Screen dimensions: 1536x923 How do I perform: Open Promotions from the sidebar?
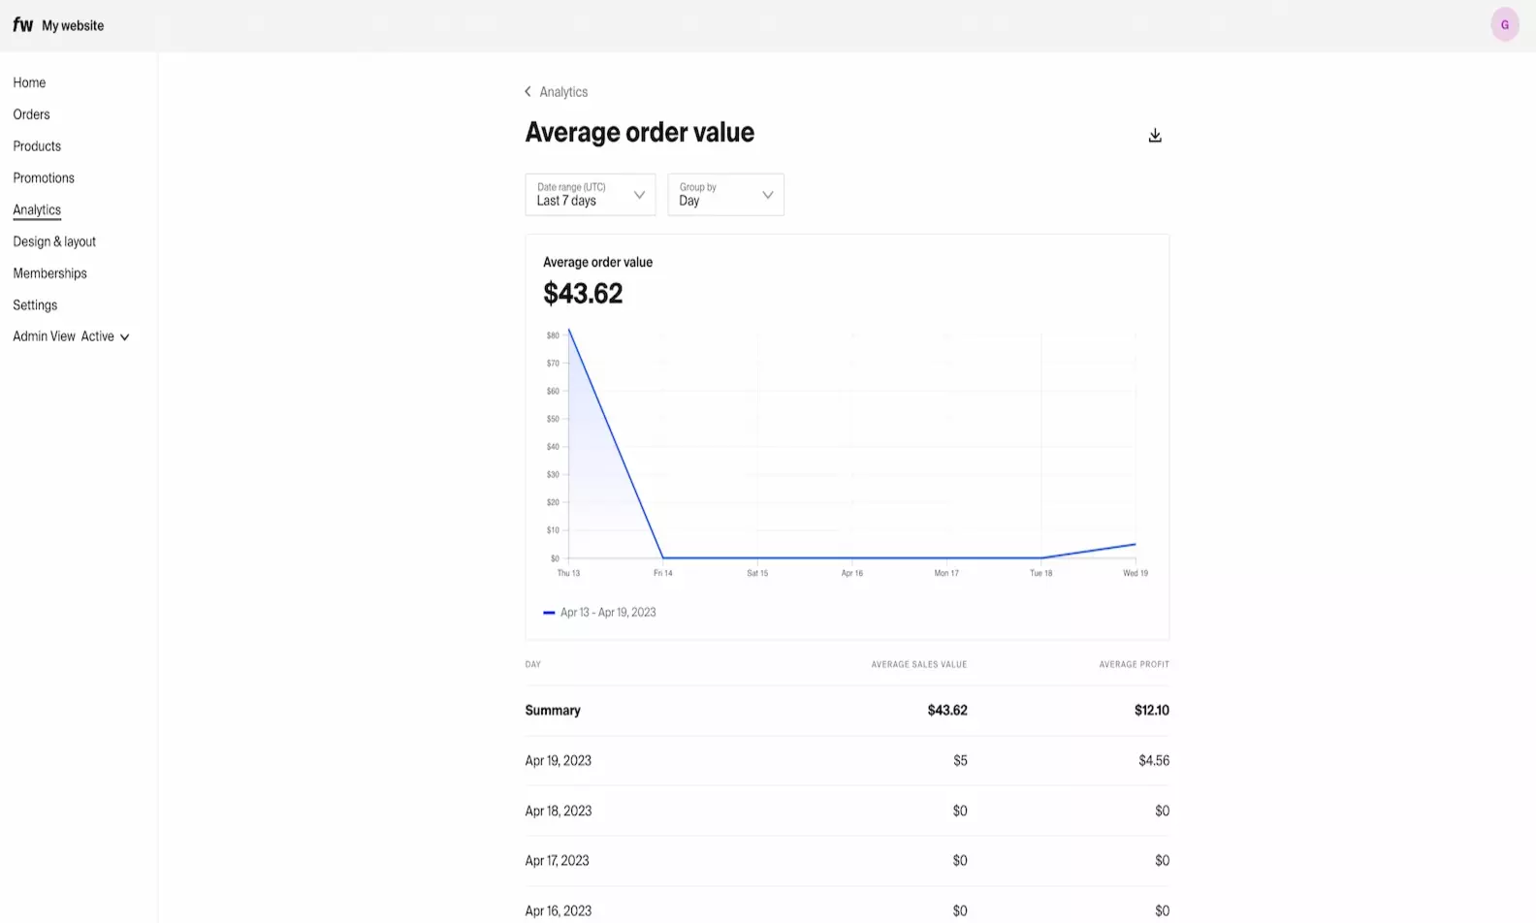pyautogui.click(x=44, y=178)
